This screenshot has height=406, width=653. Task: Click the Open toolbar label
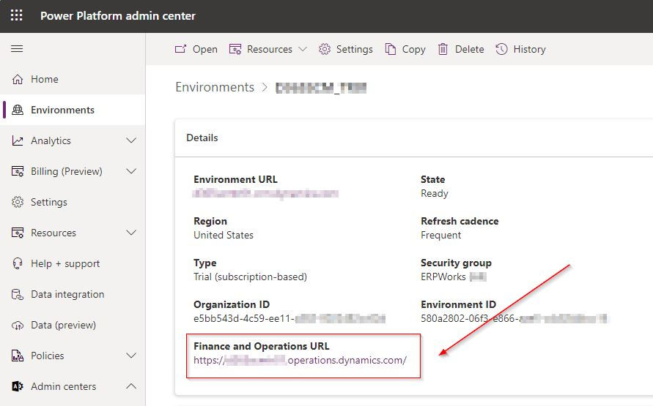(x=205, y=49)
